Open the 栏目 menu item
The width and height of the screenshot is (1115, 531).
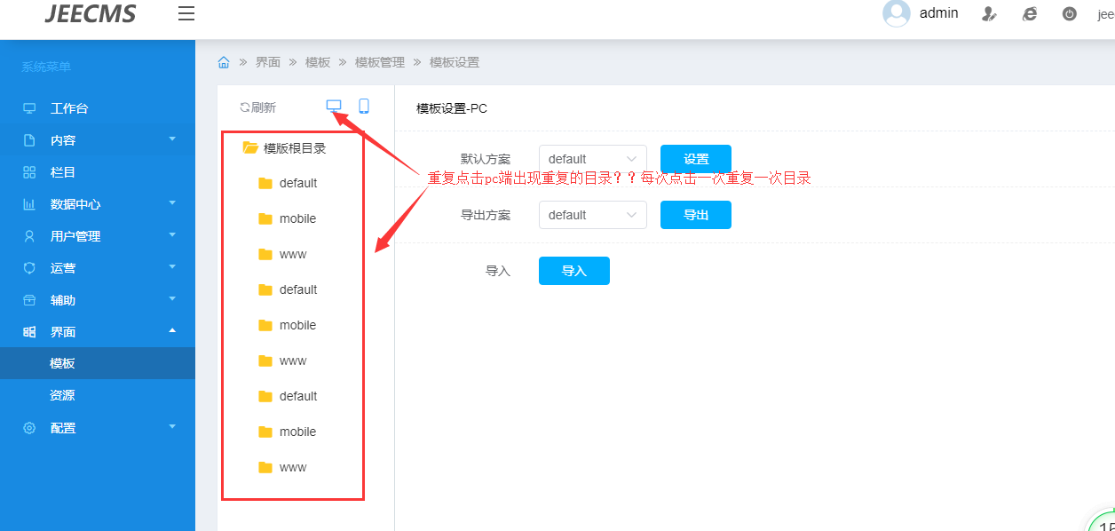(98, 172)
